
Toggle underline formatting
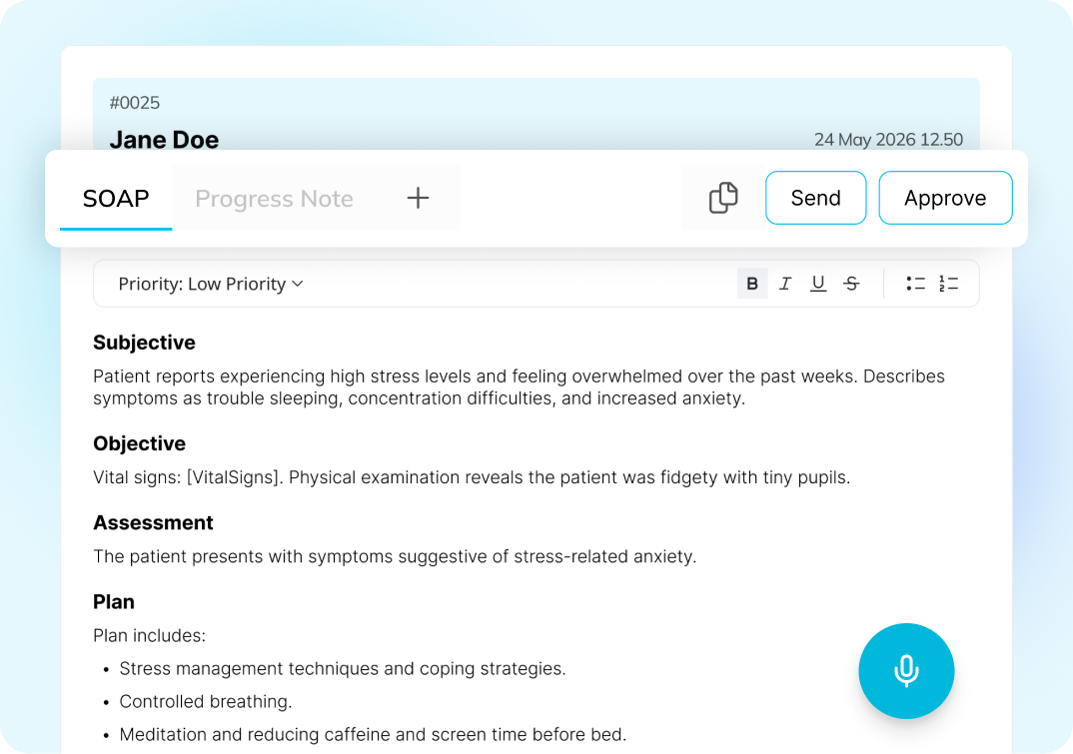click(818, 284)
